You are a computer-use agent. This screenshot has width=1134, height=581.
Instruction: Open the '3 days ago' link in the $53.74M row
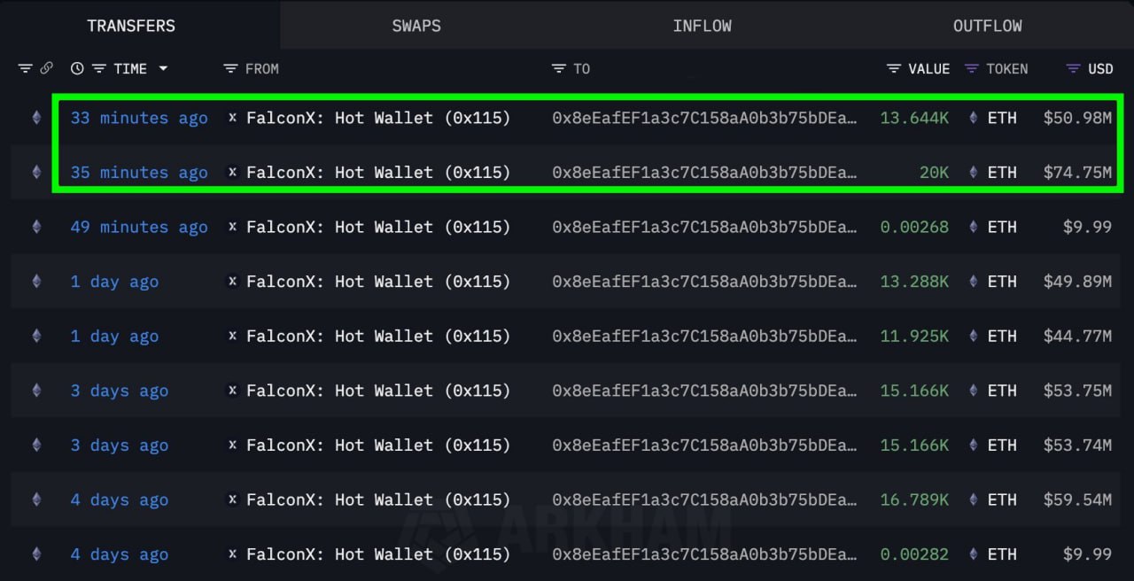pos(119,445)
